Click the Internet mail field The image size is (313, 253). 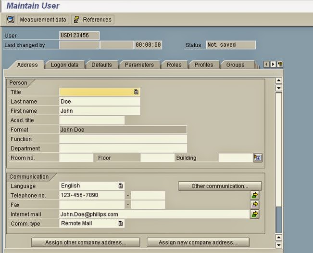click(x=154, y=214)
